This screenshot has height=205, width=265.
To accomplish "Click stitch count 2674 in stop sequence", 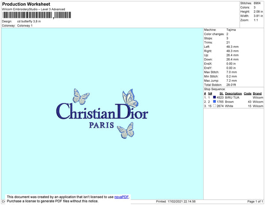I will pos(220,106).
